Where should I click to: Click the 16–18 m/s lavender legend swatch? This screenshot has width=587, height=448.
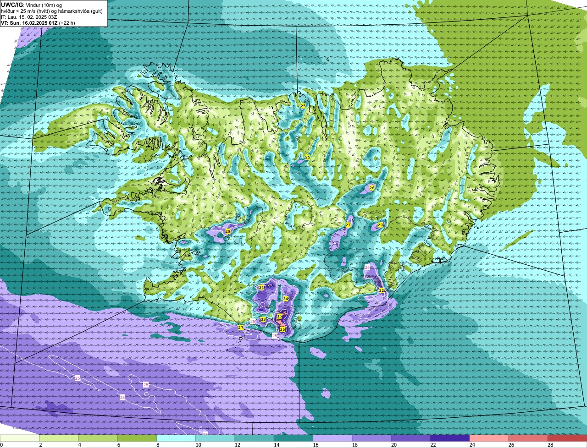click(x=332, y=438)
